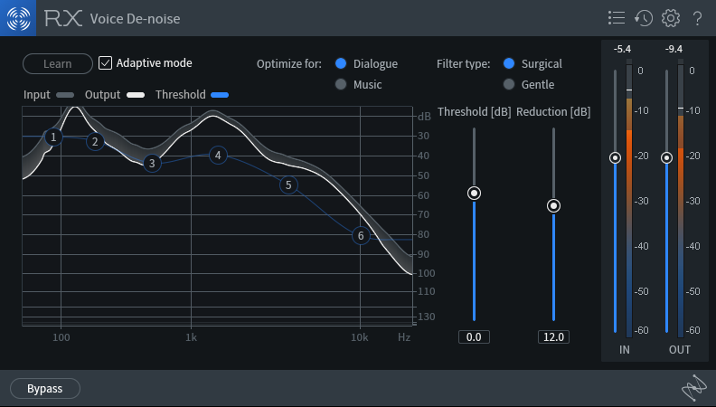Screen dimensions: 716x407
Task: Click the OUT meter label
Action: click(x=680, y=350)
